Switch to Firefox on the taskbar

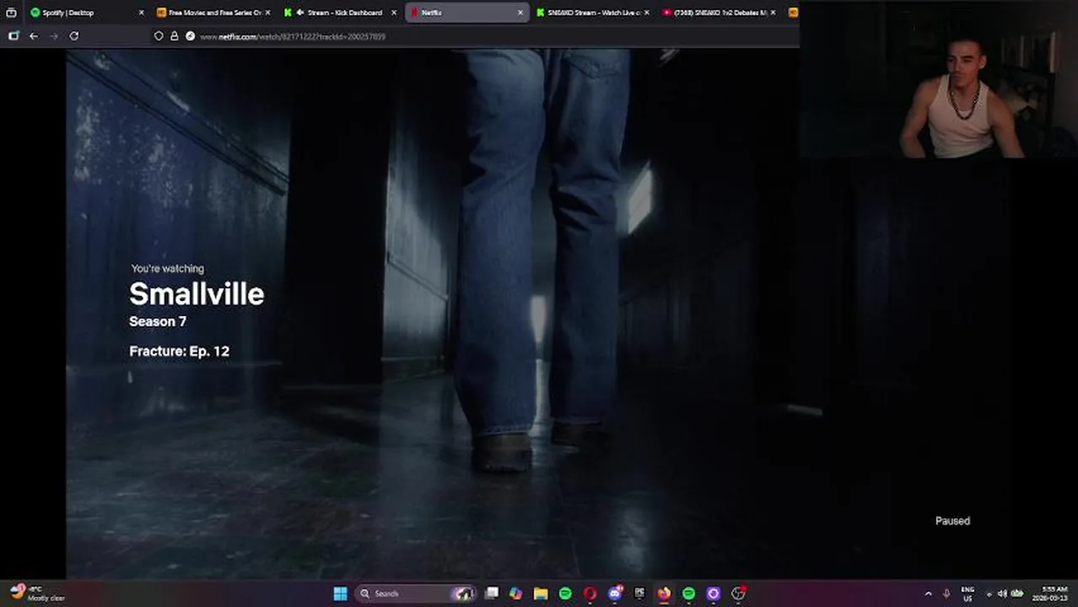664,594
